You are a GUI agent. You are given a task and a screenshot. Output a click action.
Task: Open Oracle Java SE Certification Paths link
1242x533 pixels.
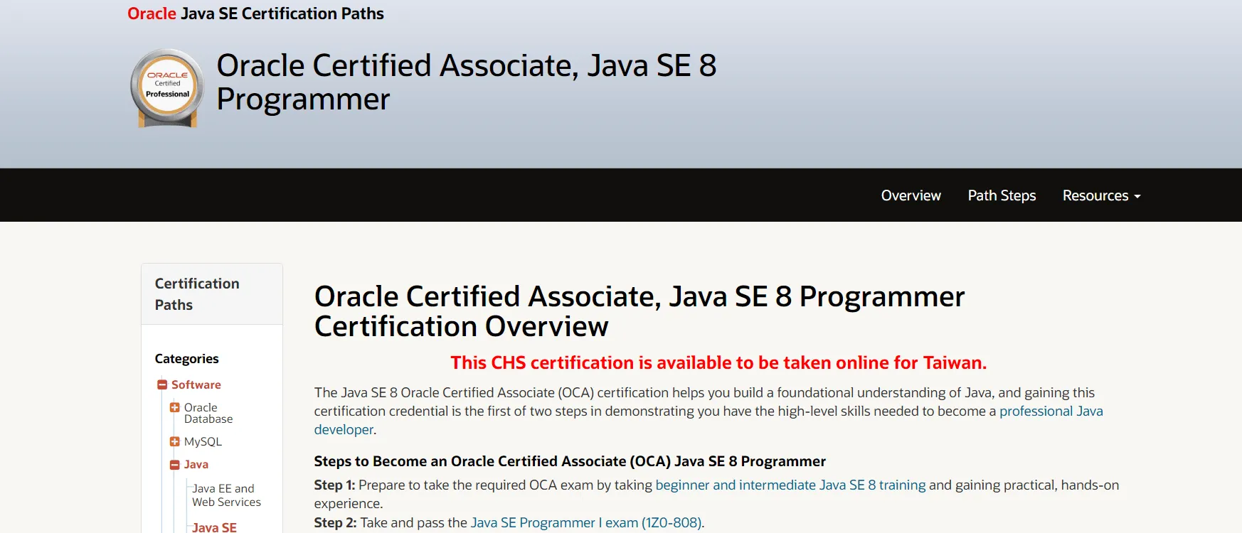click(255, 14)
